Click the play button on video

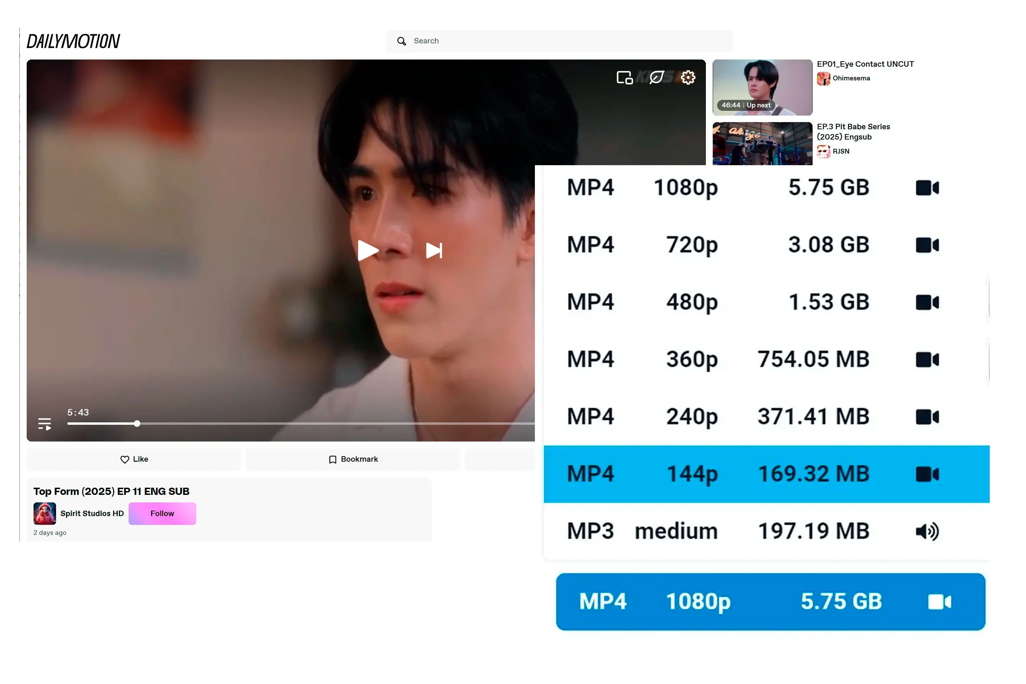tap(368, 250)
